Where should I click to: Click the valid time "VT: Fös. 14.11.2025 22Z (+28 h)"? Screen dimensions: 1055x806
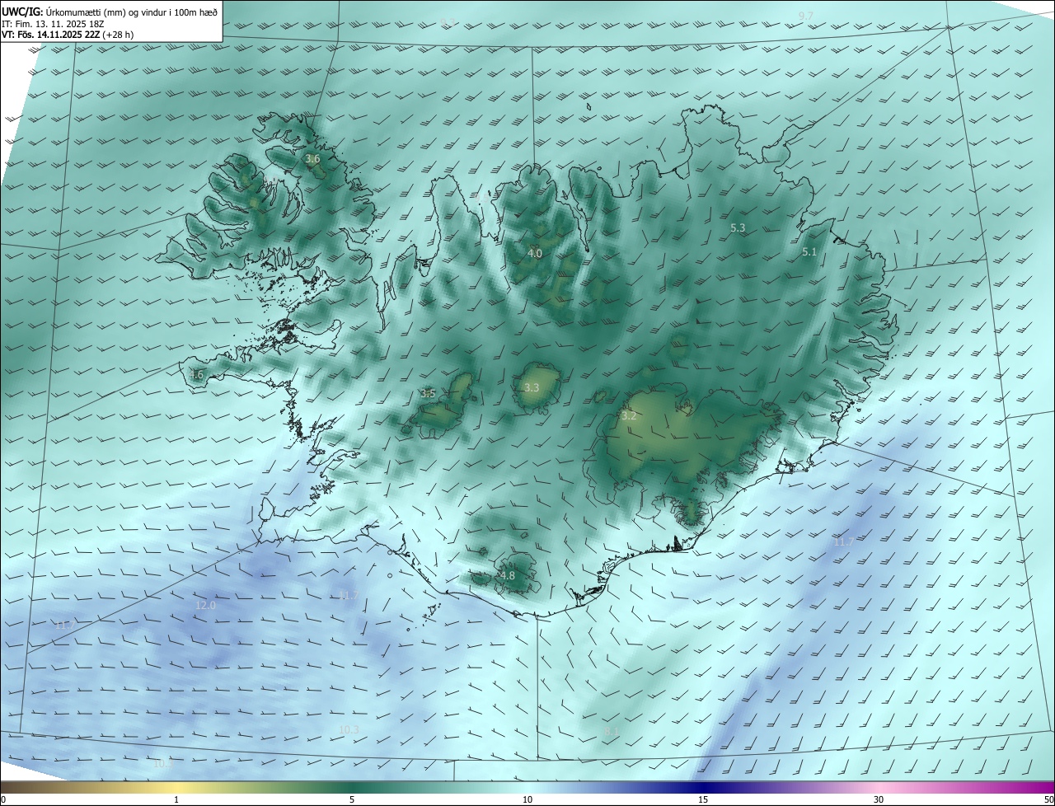pyautogui.click(x=68, y=35)
